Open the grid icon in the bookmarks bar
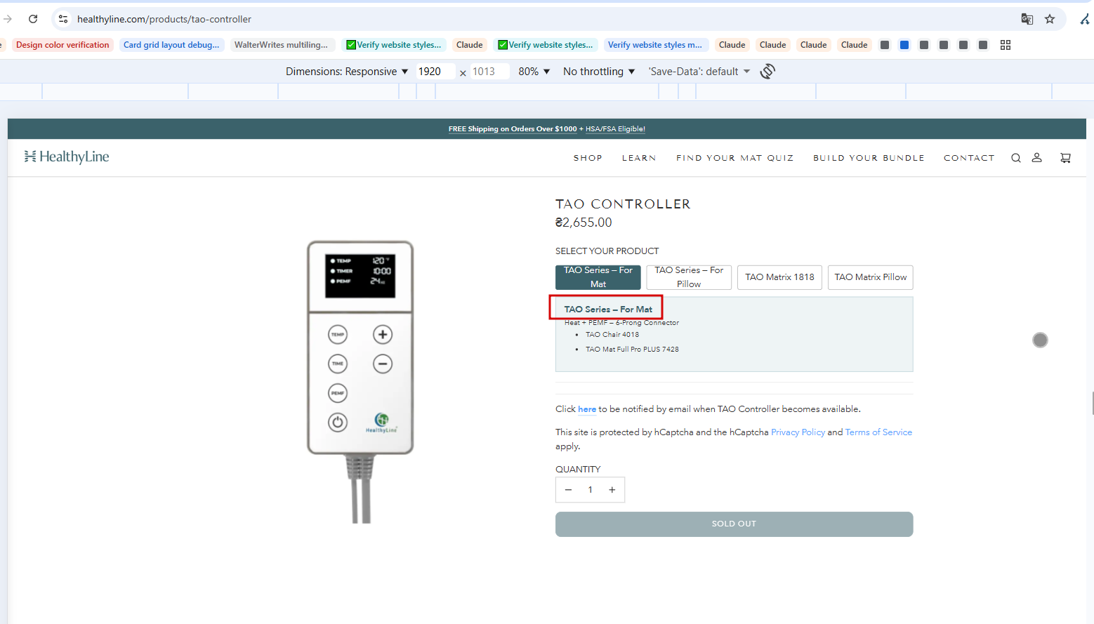The height and width of the screenshot is (624, 1094). 1006,45
